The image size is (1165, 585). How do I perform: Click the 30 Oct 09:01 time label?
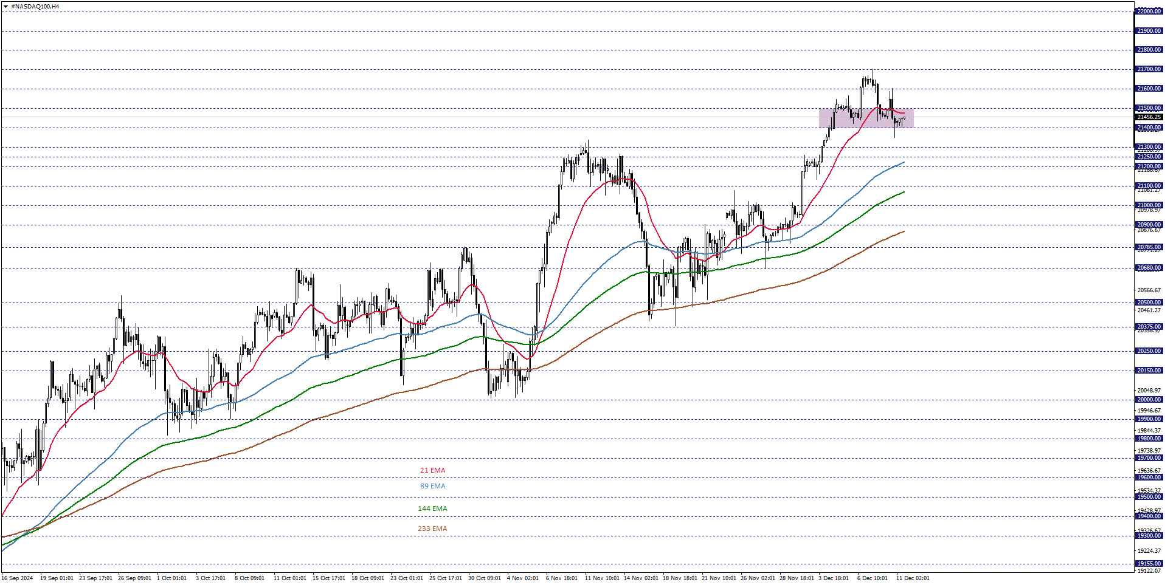pos(485,578)
